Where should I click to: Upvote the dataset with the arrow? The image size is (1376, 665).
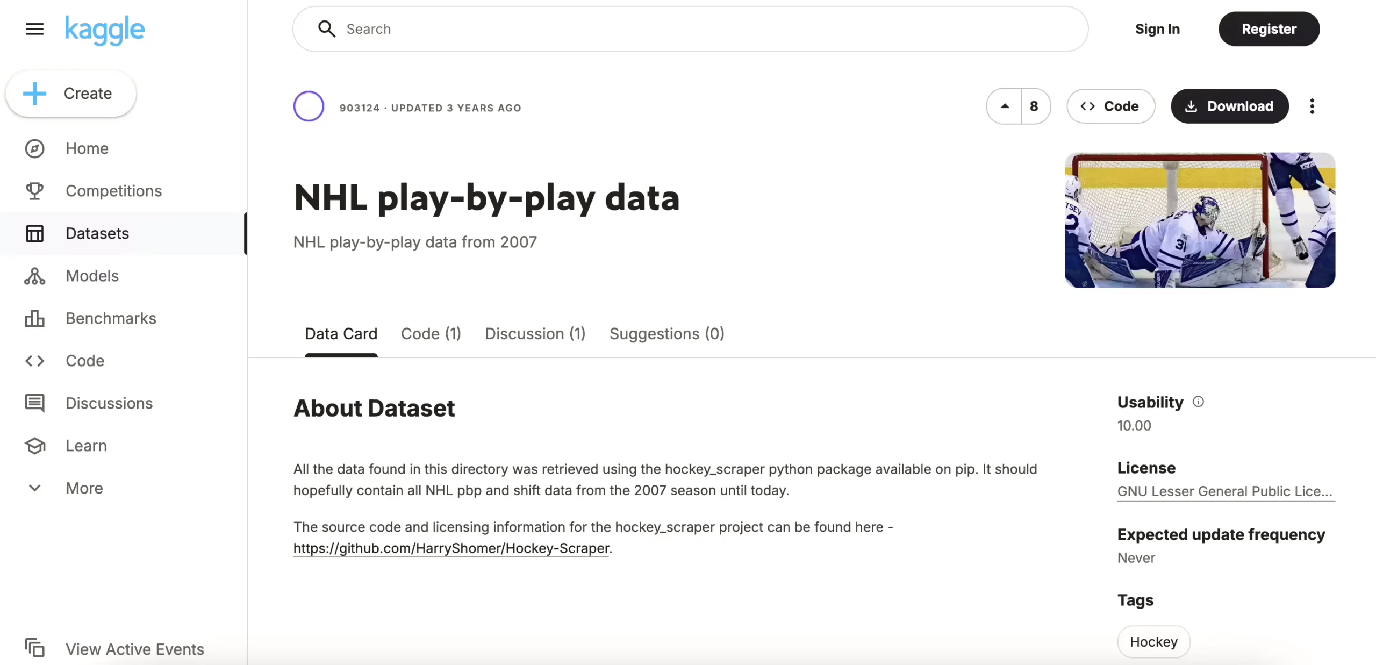(1005, 106)
